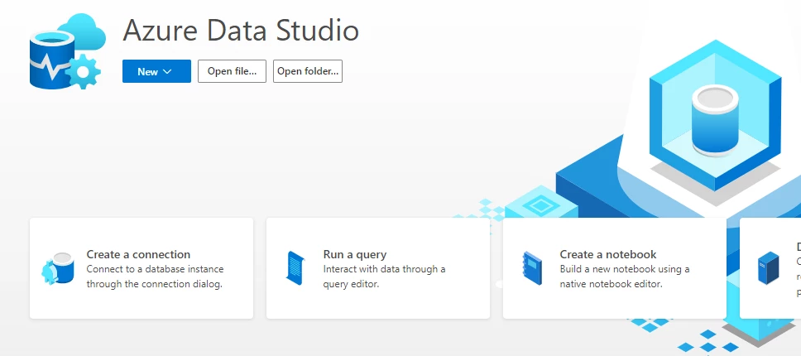
Task: Click the small diamond tile icon in the illustration
Action: coord(538,206)
